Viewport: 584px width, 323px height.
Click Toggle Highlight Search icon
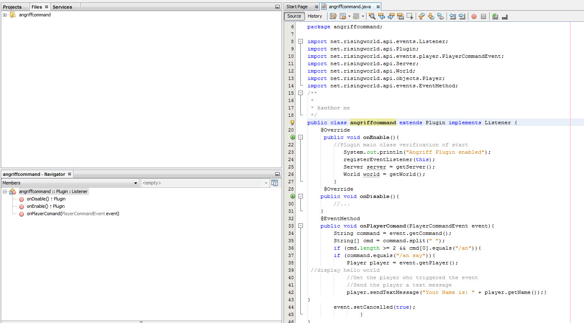400,16
